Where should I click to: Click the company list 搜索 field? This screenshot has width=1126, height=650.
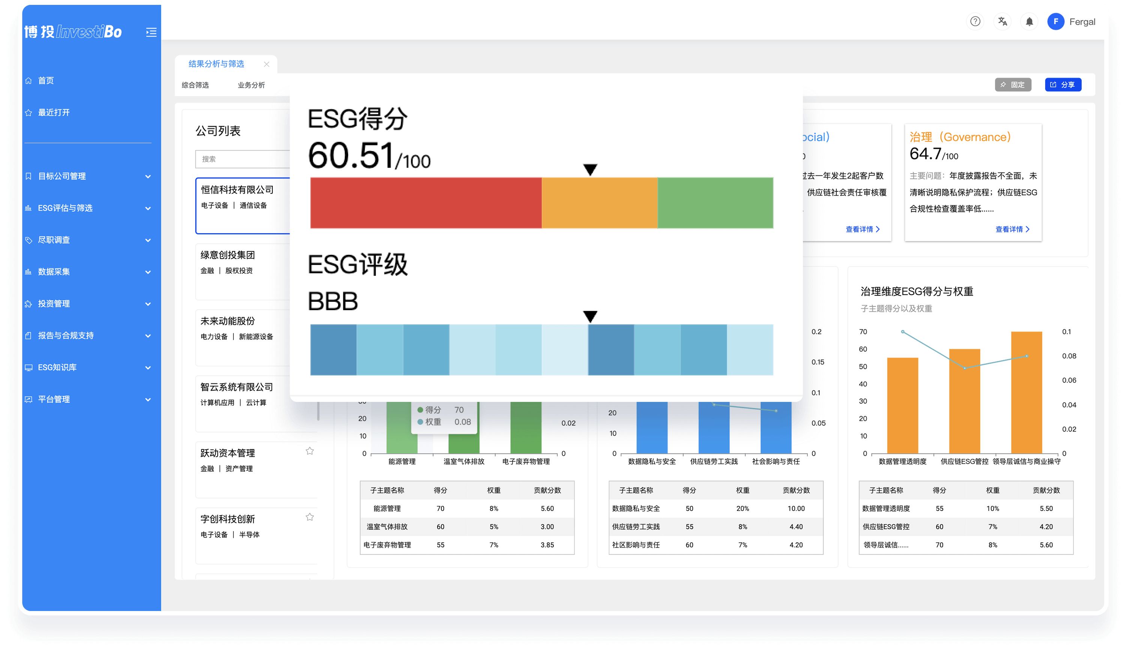tap(242, 159)
